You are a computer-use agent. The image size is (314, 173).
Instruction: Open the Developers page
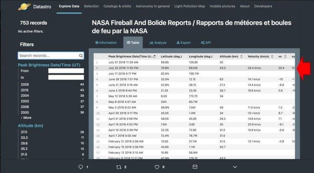point(263,6)
